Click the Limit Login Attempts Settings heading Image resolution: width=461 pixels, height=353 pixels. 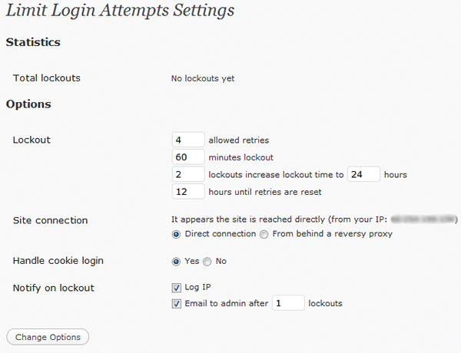[120, 12]
